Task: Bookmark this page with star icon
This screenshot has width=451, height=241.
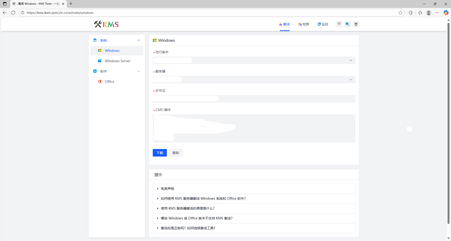Action: (x=400, y=12)
